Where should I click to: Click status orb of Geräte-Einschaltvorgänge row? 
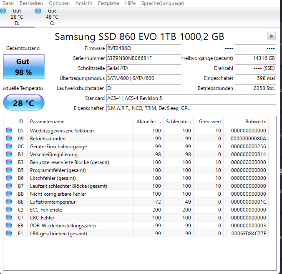click(9, 146)
